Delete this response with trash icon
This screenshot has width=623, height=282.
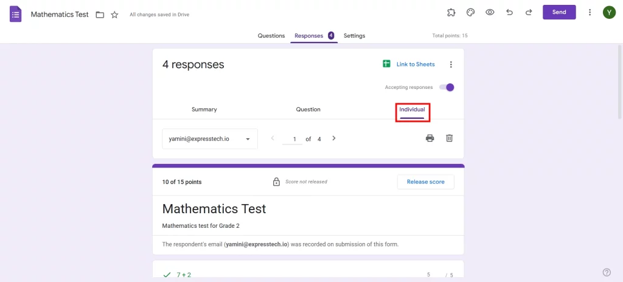coord(450,138)
